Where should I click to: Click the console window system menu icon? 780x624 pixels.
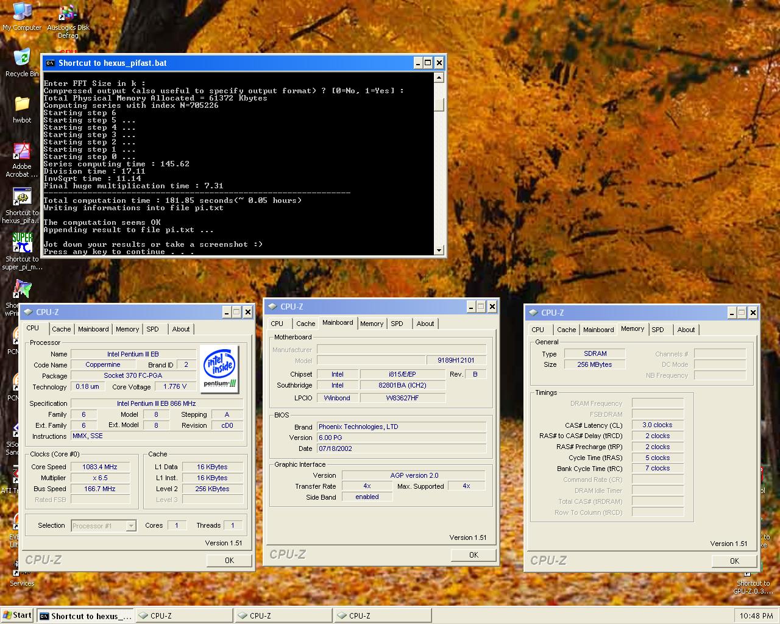coord(50,63)
